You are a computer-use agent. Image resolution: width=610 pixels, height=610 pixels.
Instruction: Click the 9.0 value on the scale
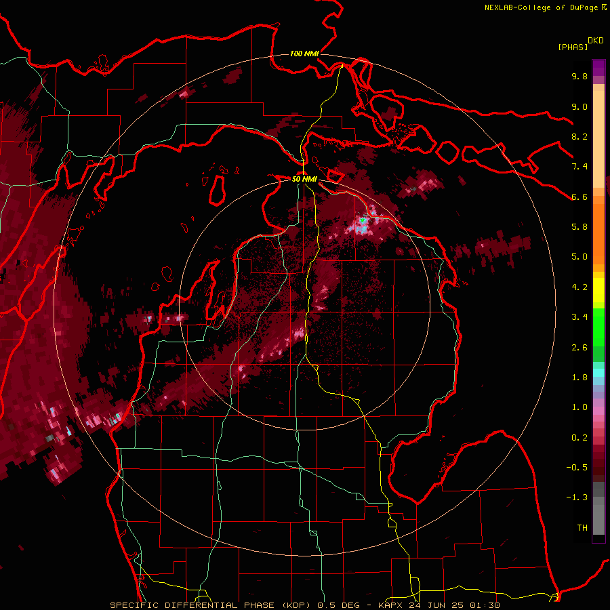(x=579, y=106)
